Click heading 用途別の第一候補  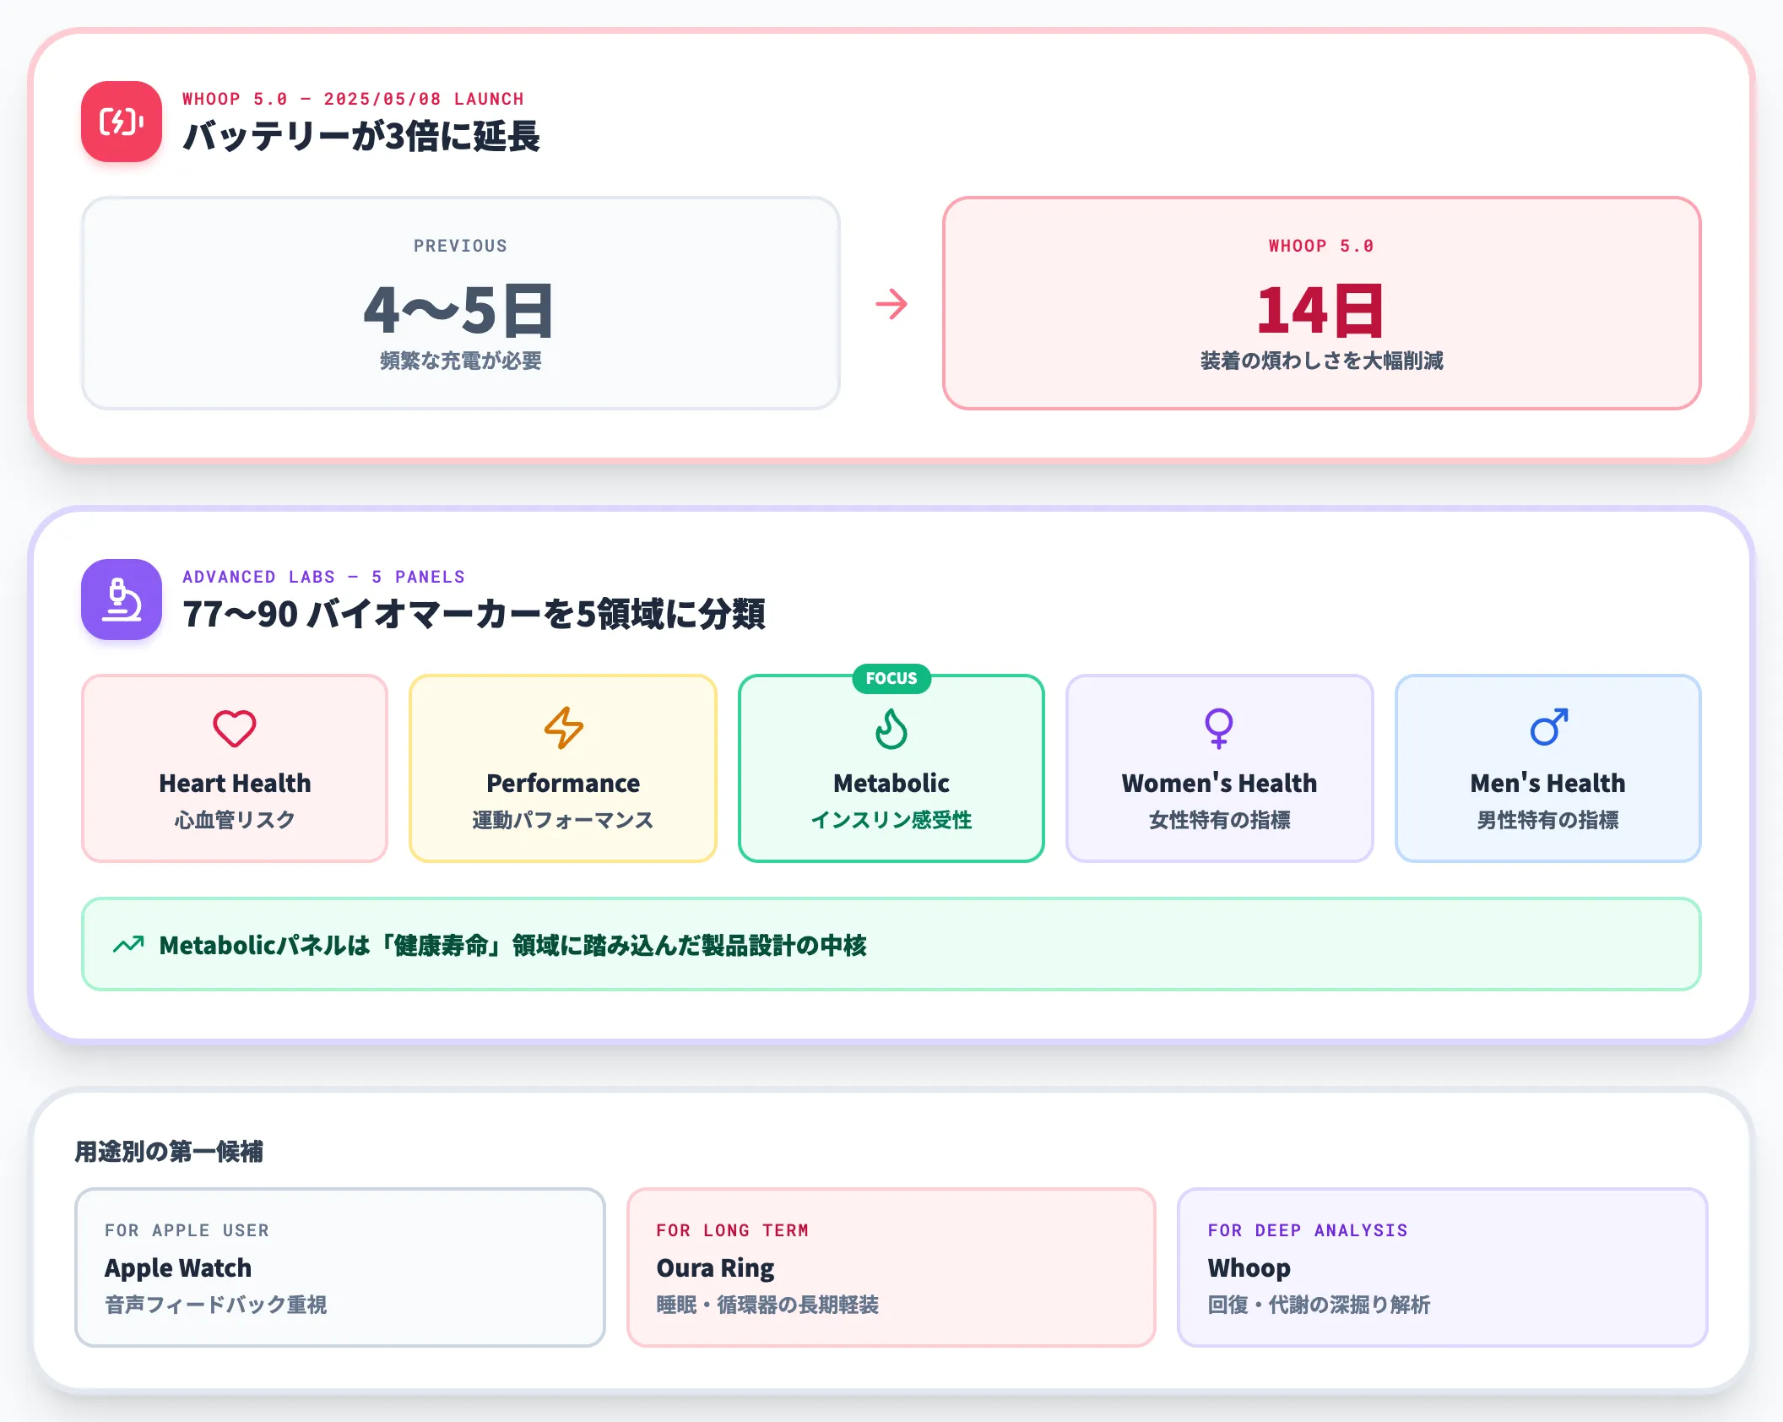[169, 1152]
